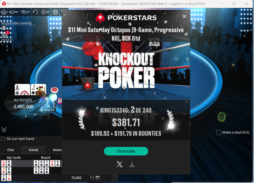Open the table layout dropdown
This screenshot has height=183, width=254.
[14, 12]
